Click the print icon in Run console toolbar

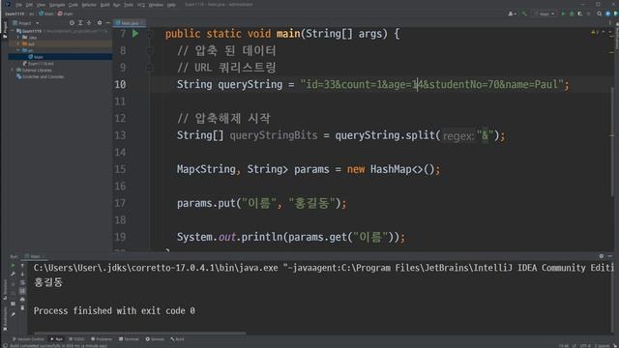[22, 300]
